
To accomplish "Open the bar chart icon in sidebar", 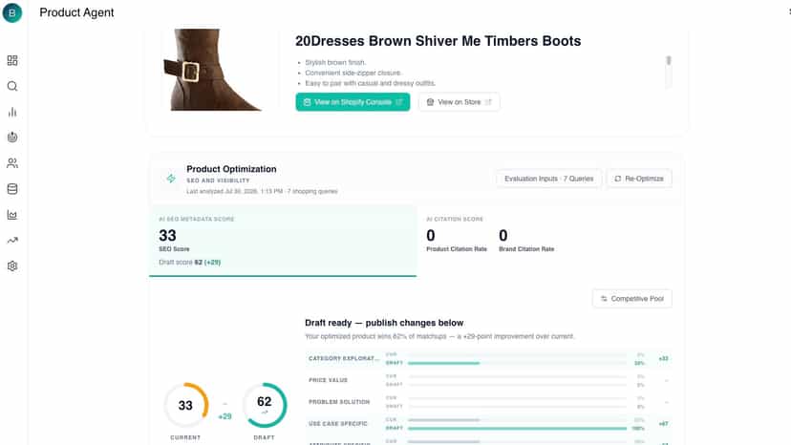I will (x=12, y=112).
